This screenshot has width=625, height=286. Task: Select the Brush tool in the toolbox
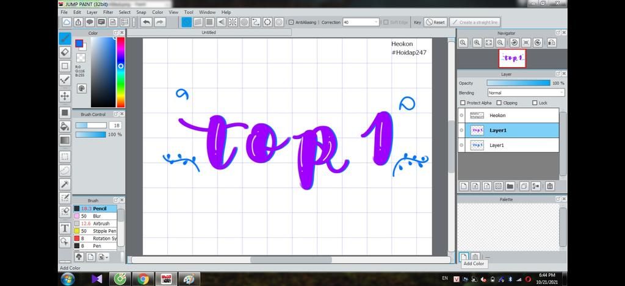pos(65,38)
